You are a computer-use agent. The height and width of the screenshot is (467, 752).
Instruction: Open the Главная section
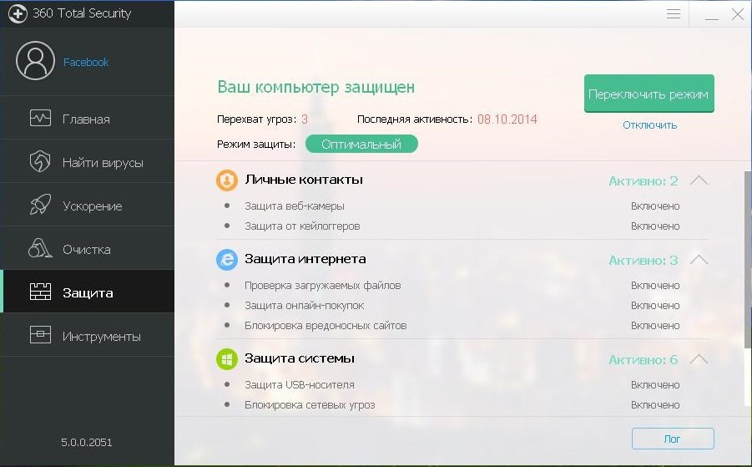tap(88, 118)
